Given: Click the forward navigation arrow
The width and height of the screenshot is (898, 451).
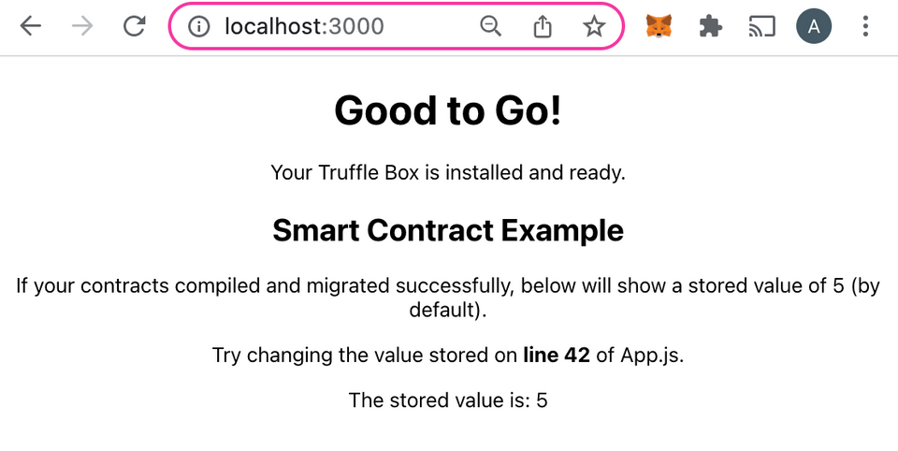Looking at the screenshot, I should 82,26.
